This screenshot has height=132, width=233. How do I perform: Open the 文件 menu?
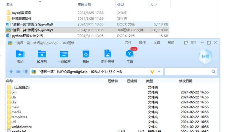click(128, 43)
